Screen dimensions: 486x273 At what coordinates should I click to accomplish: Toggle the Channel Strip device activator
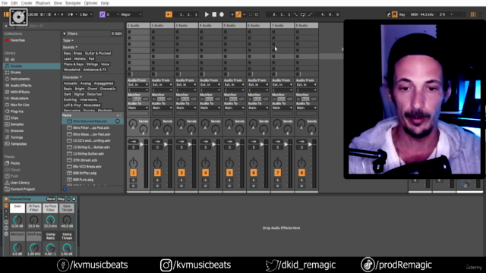[6, 199]
